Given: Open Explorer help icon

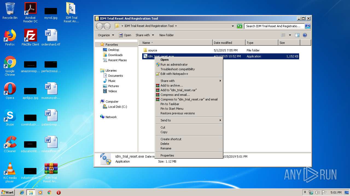Looking at the screenshot, I should coord(305,35).
